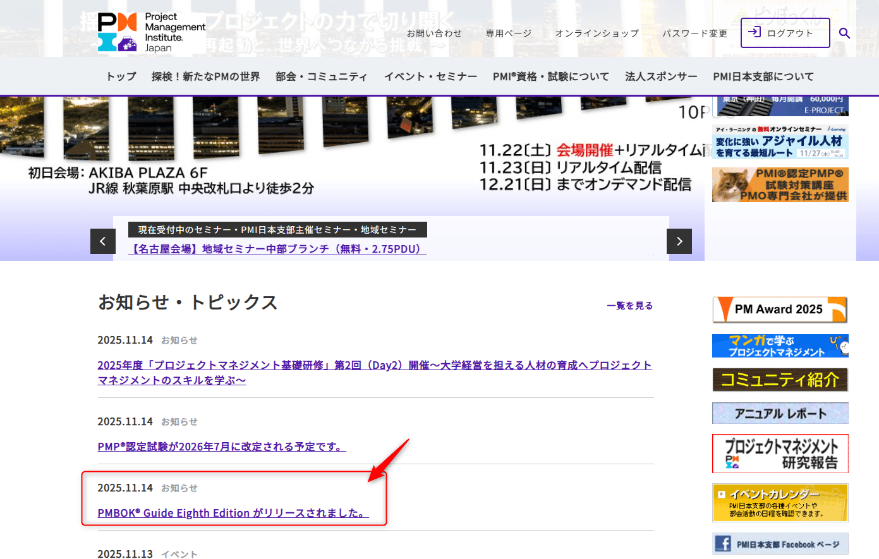The height and width of the screenshot is (559, 879).
Task: Click the アニュアルレポート banner
Action: click(780, 414)
